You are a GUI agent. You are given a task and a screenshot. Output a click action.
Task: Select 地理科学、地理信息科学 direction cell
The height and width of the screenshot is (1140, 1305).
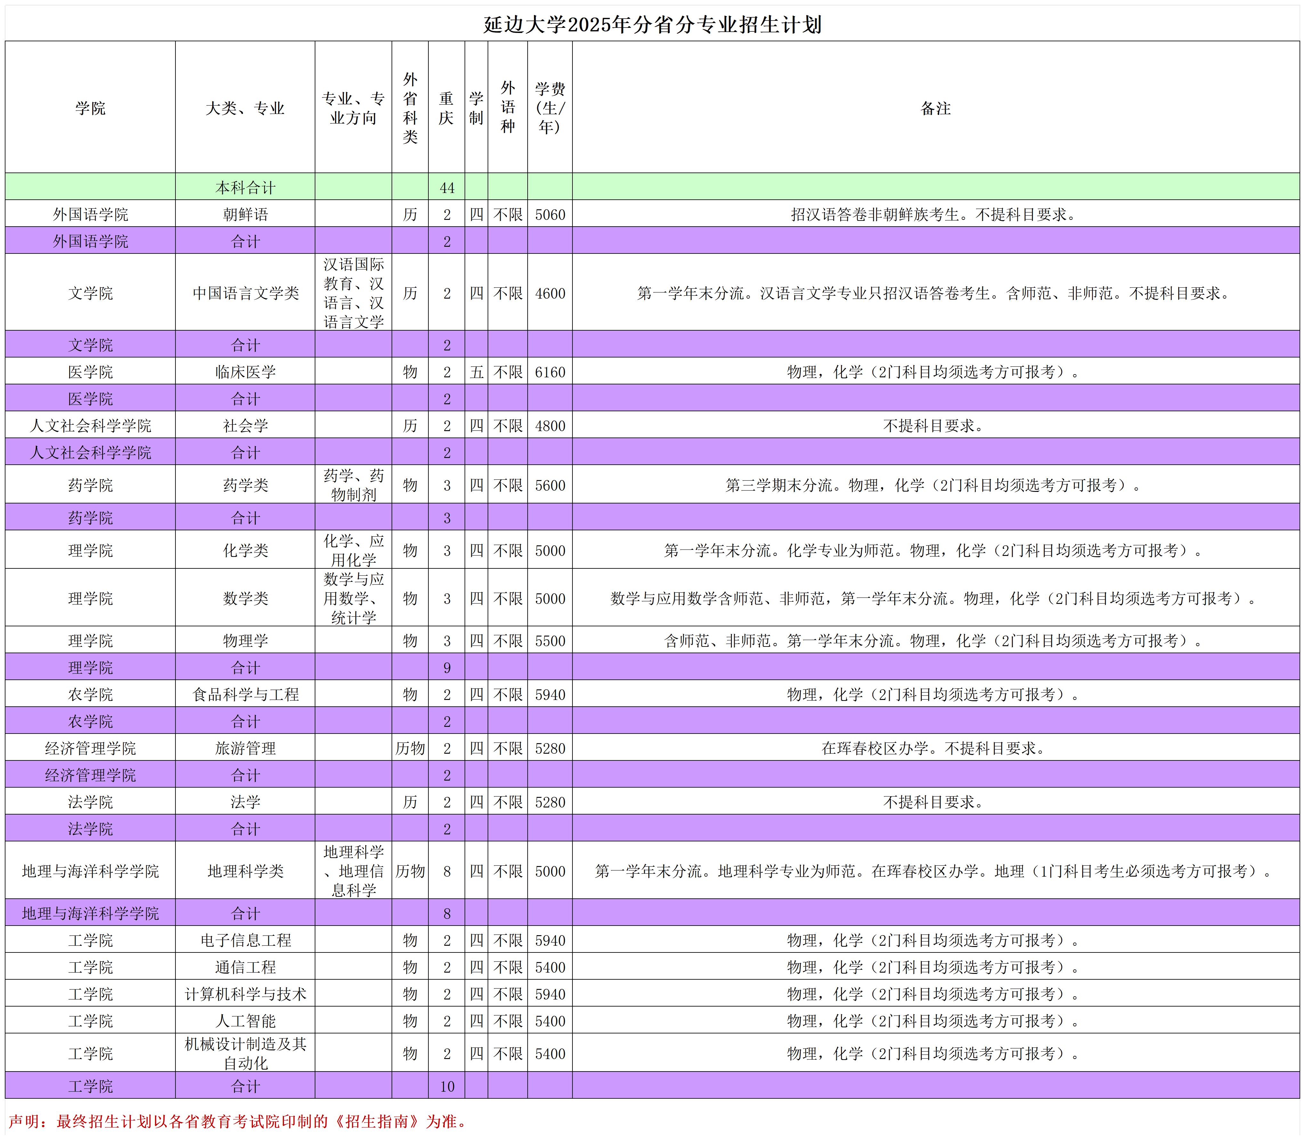(x=353, y=870)
